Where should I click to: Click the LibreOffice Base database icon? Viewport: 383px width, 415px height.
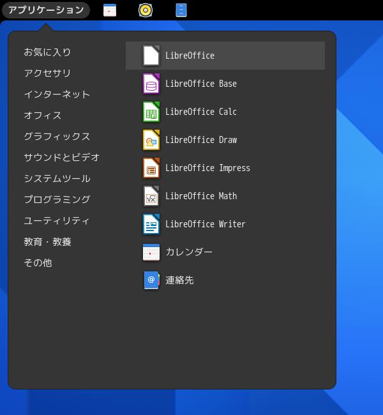tap(151, 84)
